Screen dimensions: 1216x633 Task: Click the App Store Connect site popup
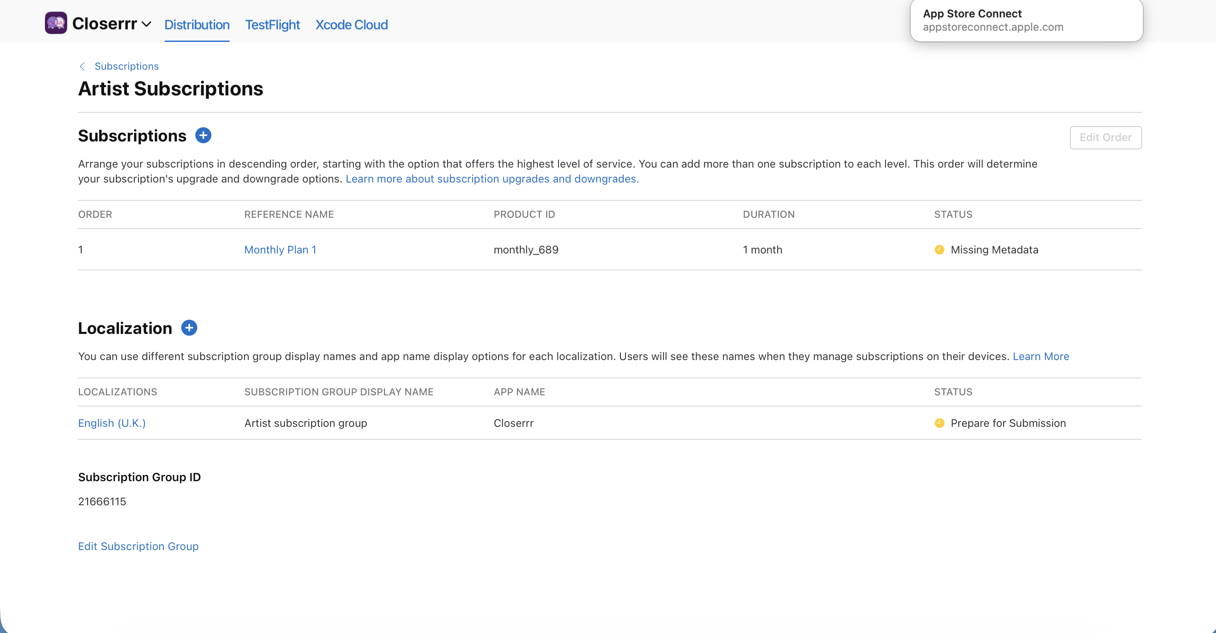1026,20
